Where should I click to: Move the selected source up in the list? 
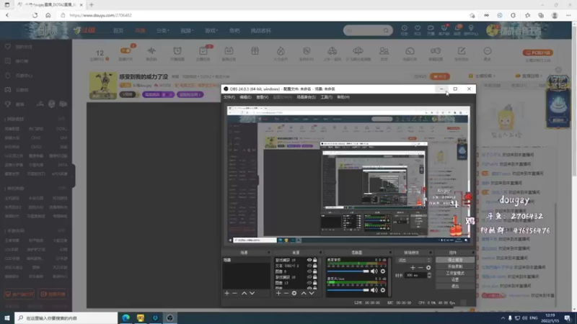click(x=304, y=293)
